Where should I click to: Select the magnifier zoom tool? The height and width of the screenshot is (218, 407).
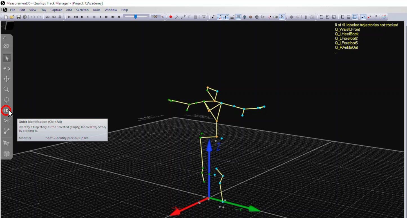[6, 90]
